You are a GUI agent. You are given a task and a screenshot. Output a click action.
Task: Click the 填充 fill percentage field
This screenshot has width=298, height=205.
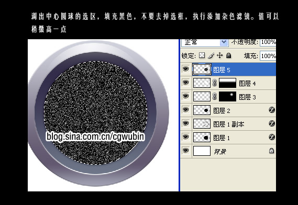(x=268, y=56)
